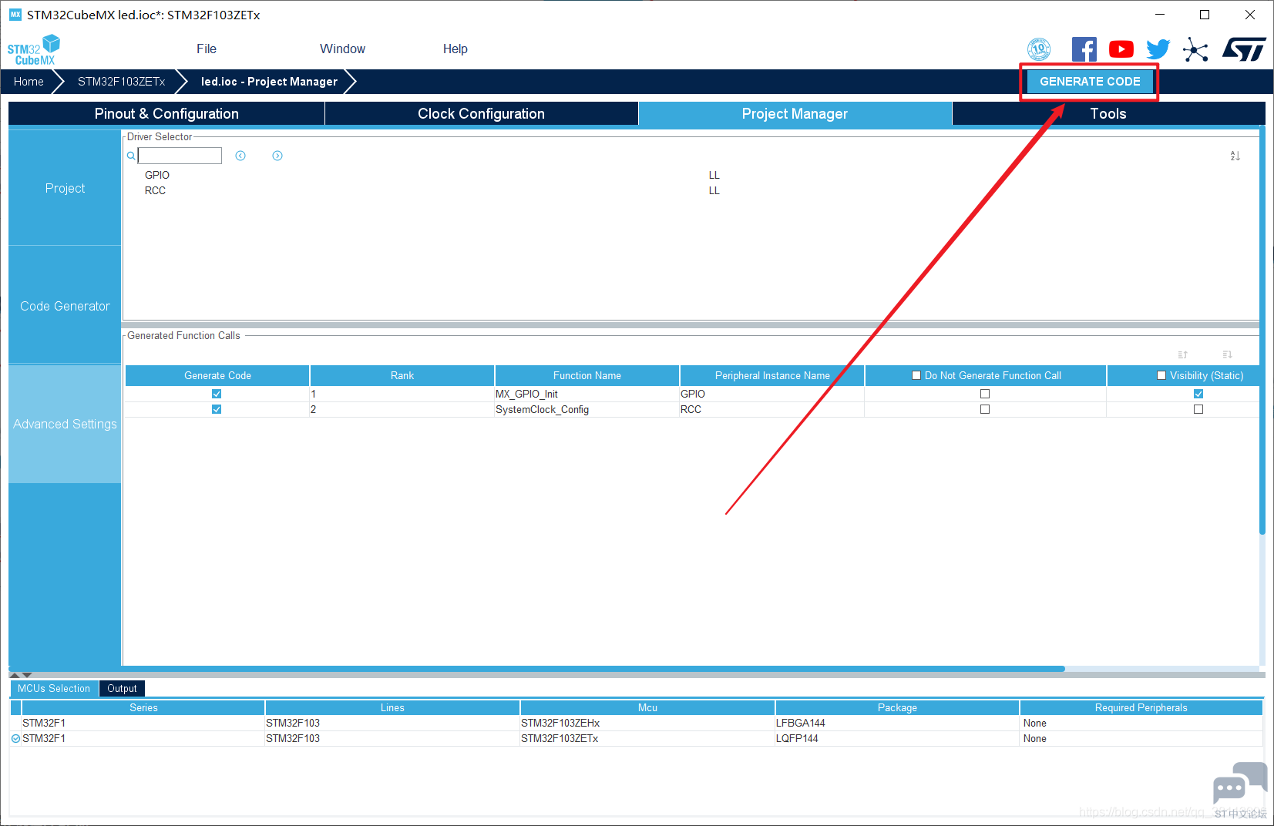Select GPIO row in Driver Selector

click(157, 175)
